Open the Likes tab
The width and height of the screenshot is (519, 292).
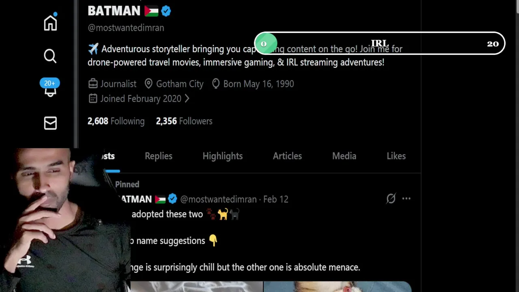(396, 156)
